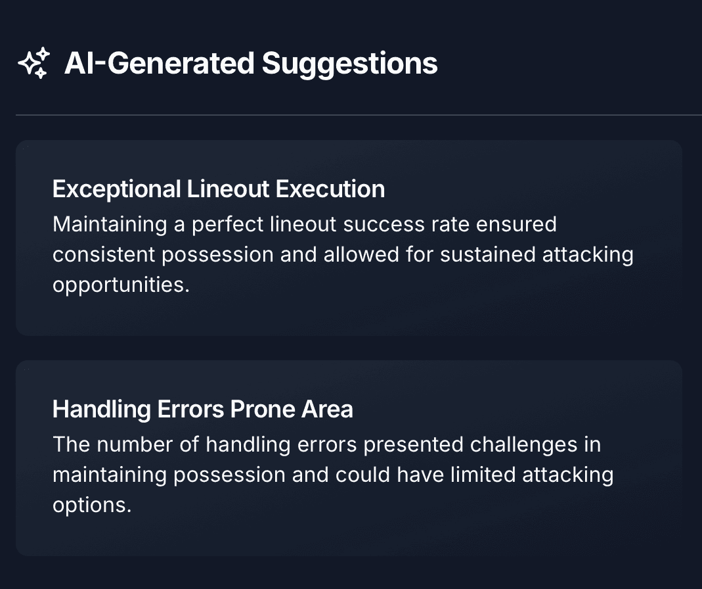The image size is (702, 589).
Task: Click the divider line below the heading
Action: pyautogui.click(x=359, y=115)
